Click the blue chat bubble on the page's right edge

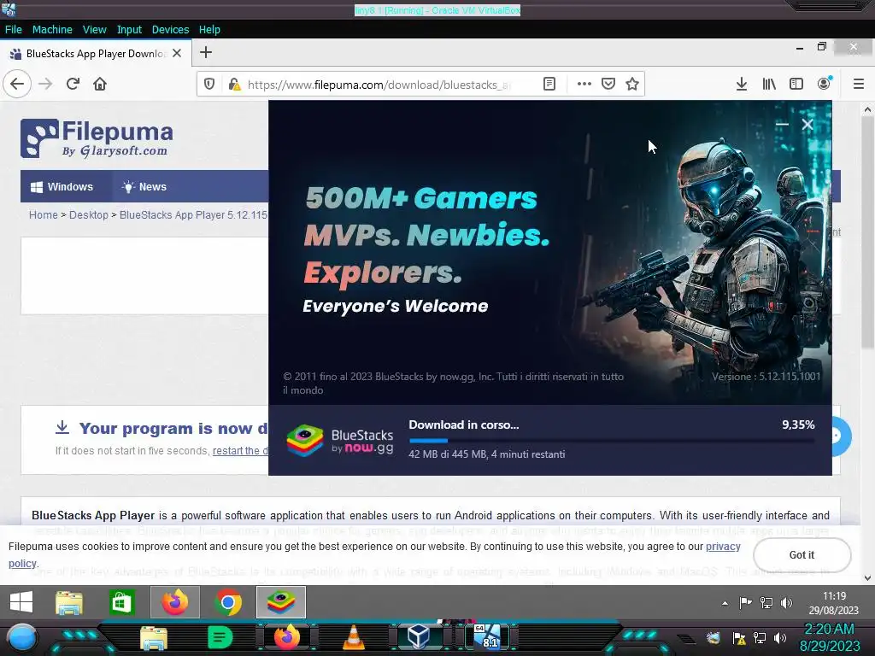click(841, 436)
